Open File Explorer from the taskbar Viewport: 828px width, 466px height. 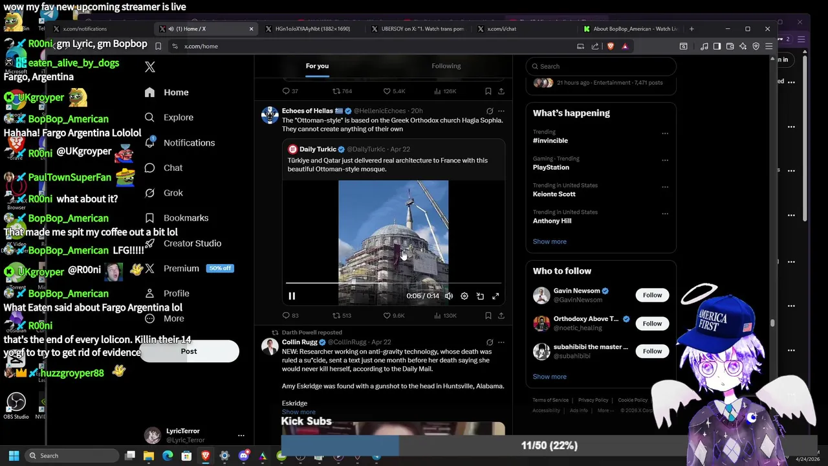(x=149, y=456)
